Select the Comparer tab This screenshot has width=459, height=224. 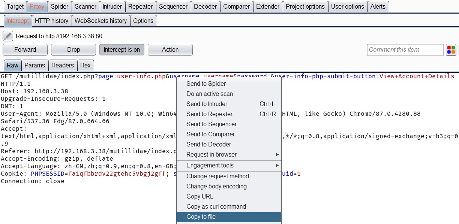(237, 6)
